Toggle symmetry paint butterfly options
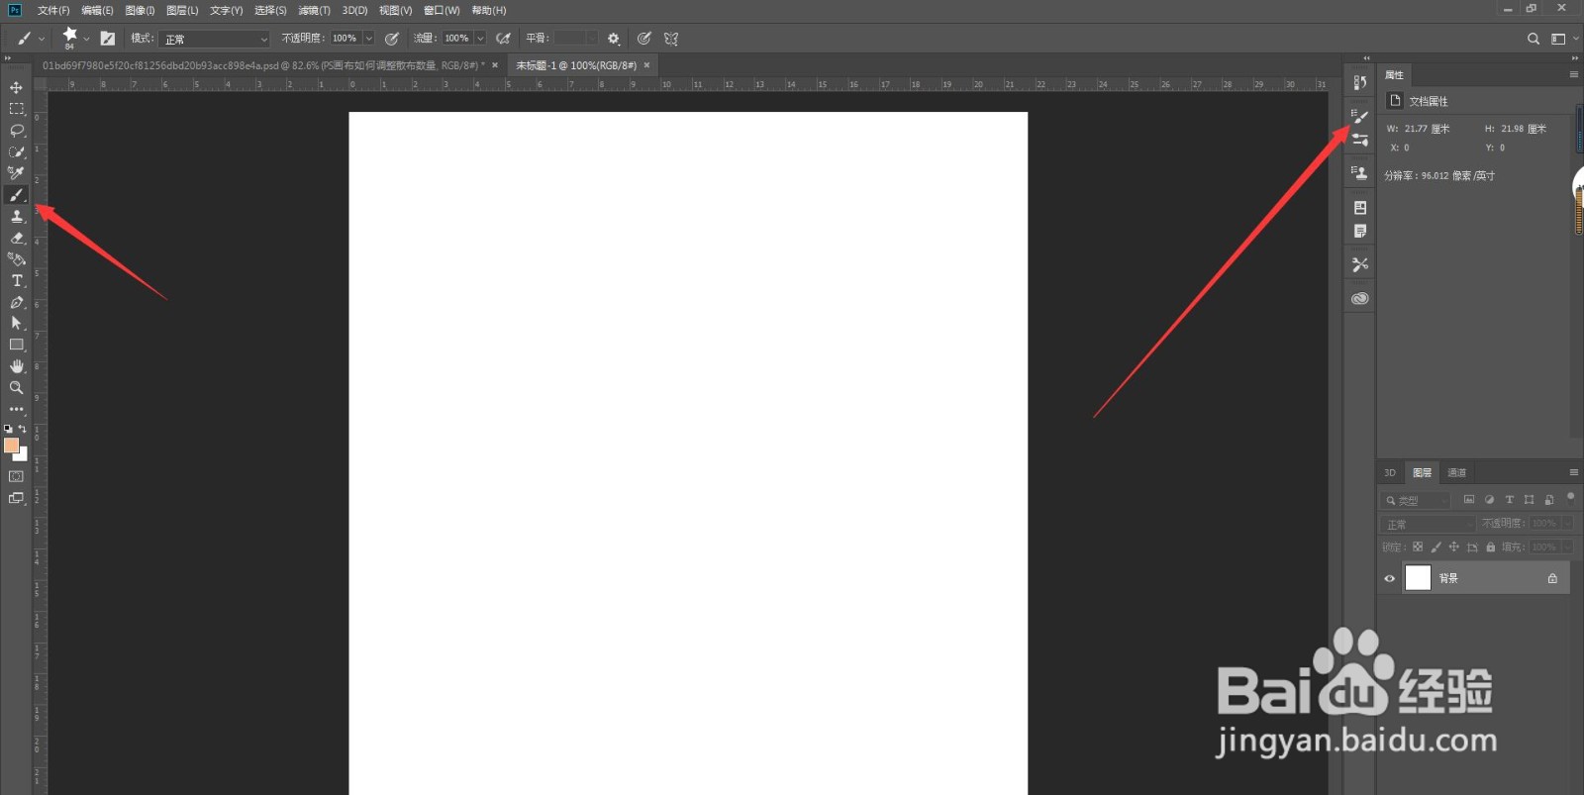 coord(671,39)
